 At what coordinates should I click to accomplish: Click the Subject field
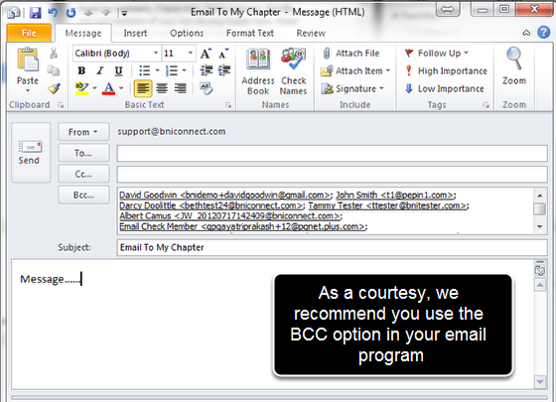(333, 247)
